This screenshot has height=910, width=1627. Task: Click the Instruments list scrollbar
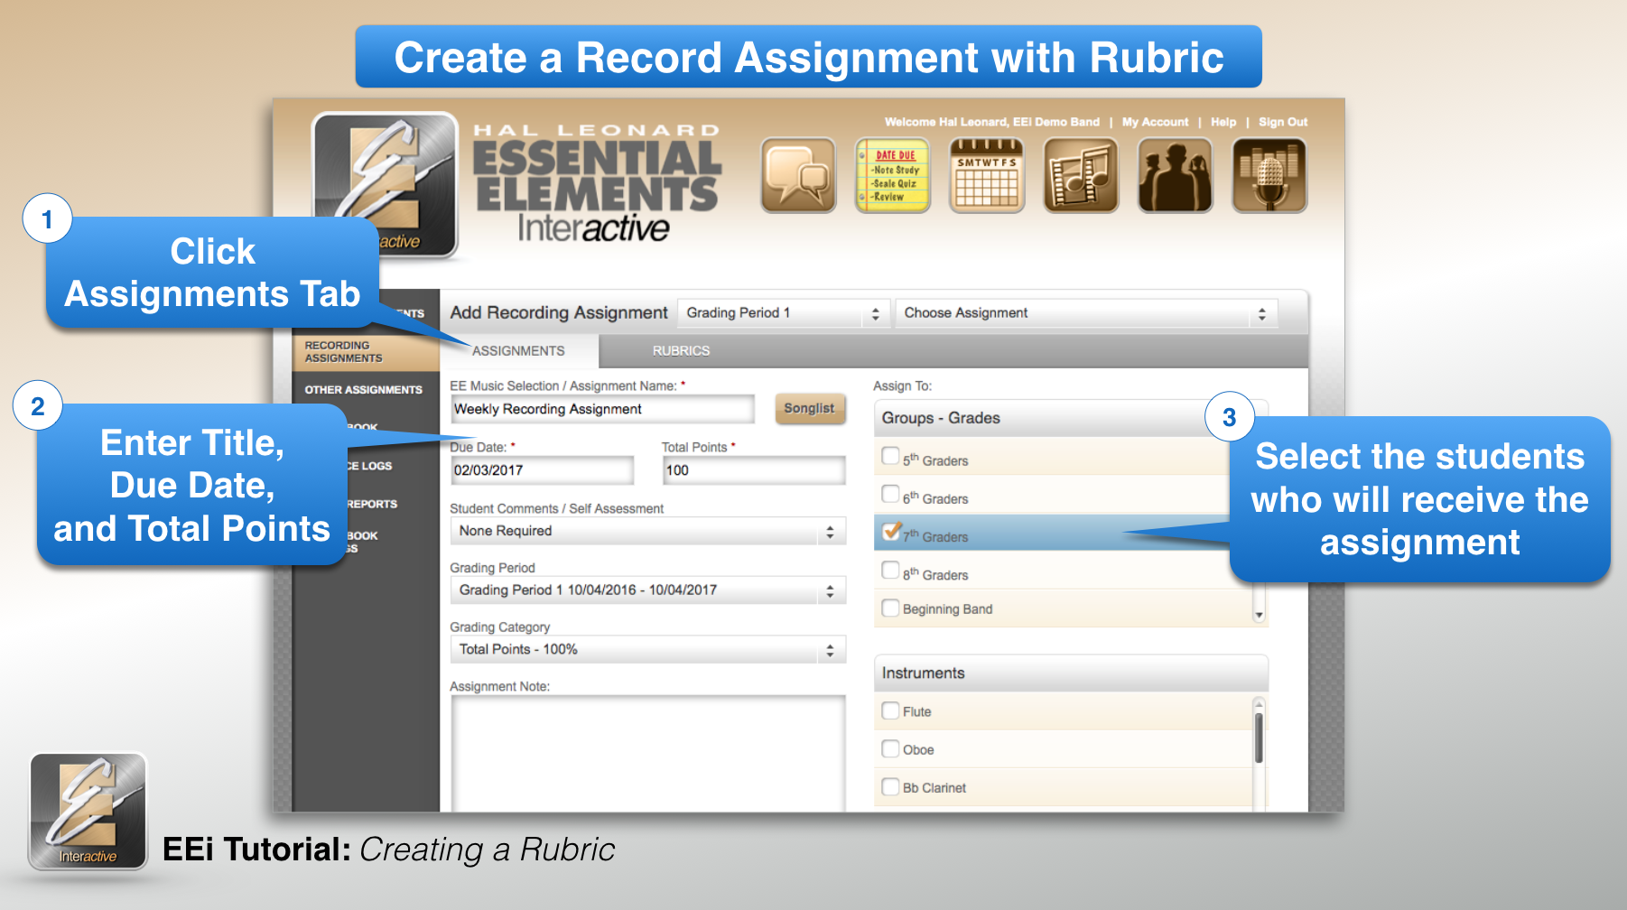coord(1259,738)
